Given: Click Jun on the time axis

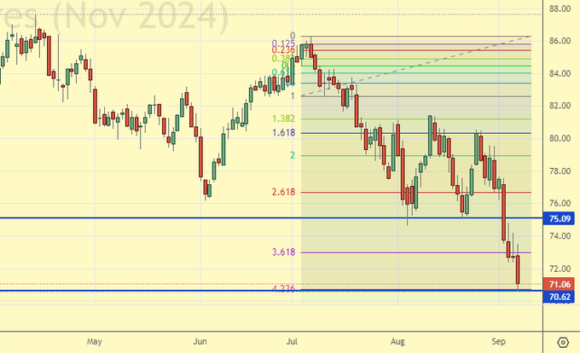Looking at the screenshot, I should point(200,341).
